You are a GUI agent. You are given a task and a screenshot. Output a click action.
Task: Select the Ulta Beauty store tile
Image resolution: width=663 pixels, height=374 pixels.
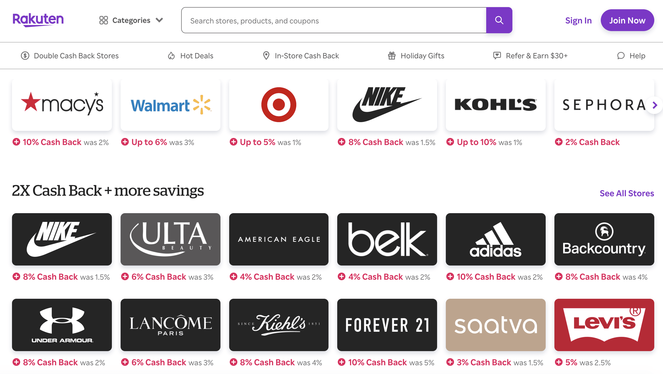point(171,239)
